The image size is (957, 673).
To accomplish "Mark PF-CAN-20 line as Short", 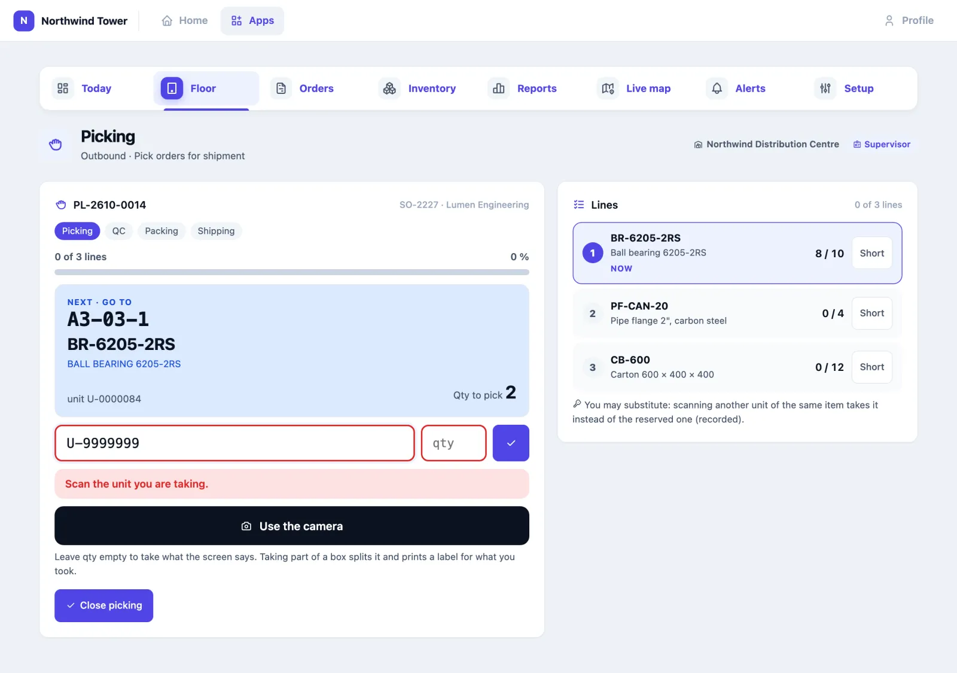I will (x=871, y=313).
